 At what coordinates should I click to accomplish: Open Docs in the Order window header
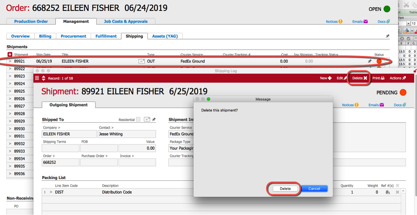click(384, 22)
